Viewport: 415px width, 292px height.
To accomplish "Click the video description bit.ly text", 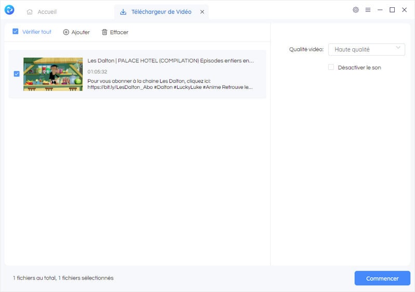I will coord(170,84).
